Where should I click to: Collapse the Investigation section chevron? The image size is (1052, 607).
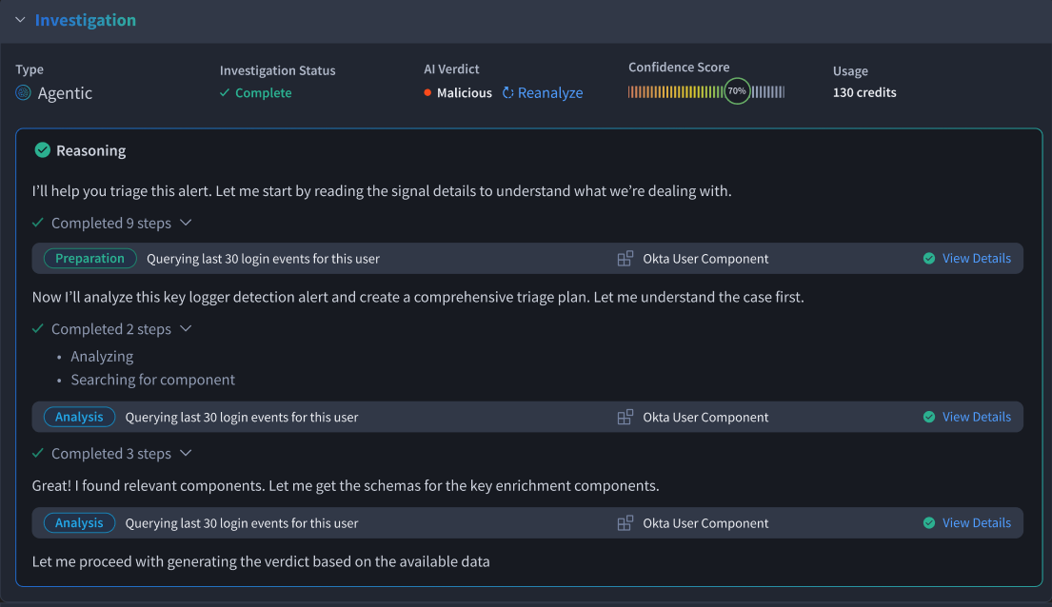20,20
